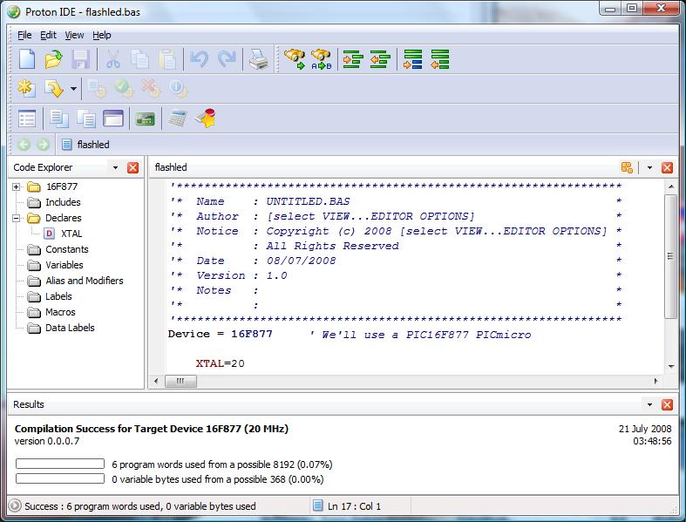Click the horizontal scrollbar thumb in editor
The image size is (686, 522).
pyautogui.click(x=180, y=381)
